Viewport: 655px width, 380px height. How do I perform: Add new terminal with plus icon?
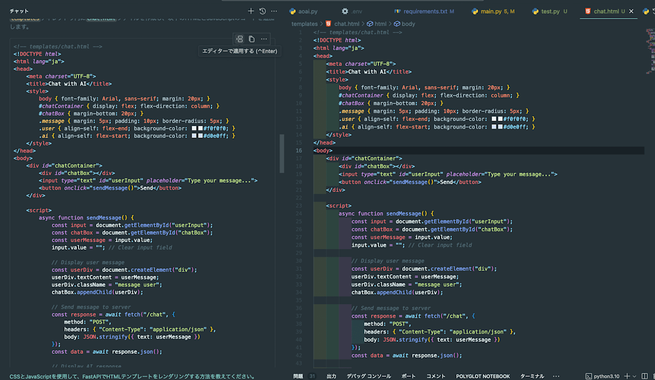pos(627,376)
